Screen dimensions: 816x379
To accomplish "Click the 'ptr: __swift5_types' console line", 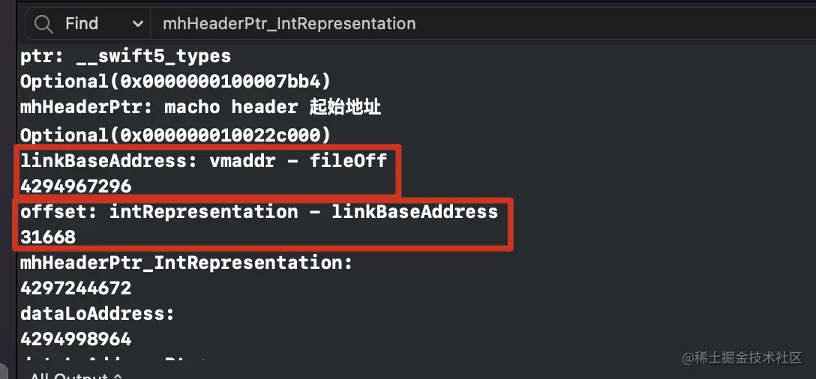I will pos(125,57).
